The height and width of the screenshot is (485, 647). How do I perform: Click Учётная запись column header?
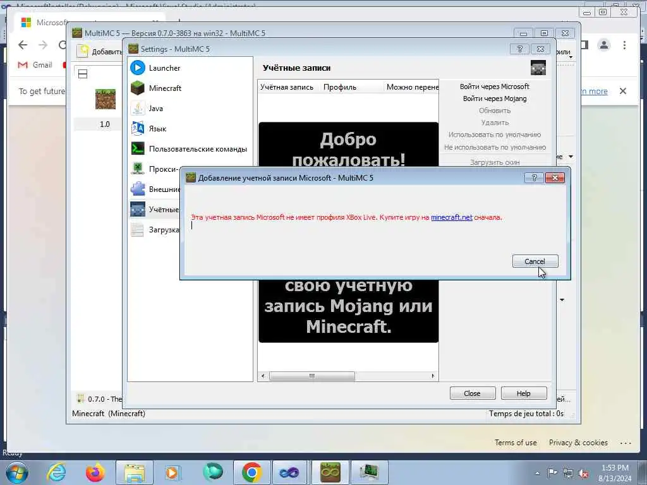(287, 87)
